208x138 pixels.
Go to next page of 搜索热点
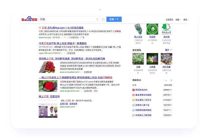pos(171,80)
